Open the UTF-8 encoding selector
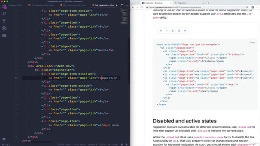 point(103,144)
